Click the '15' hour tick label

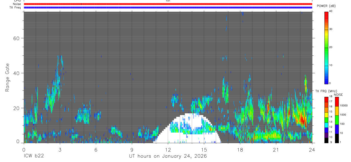204,149
